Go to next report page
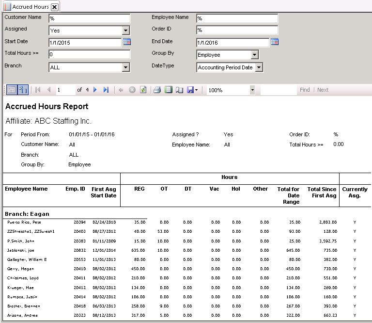The height and width of the screenshot is (323, 372). coord(95,90)
